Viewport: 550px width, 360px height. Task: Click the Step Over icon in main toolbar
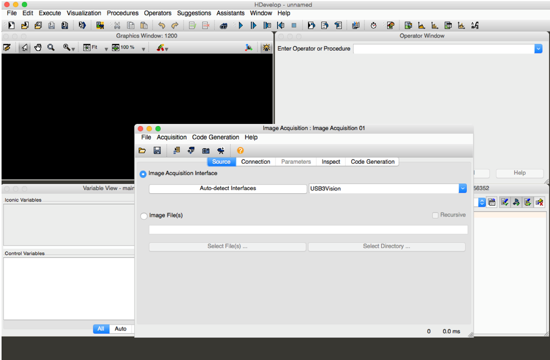coord(254,25)
